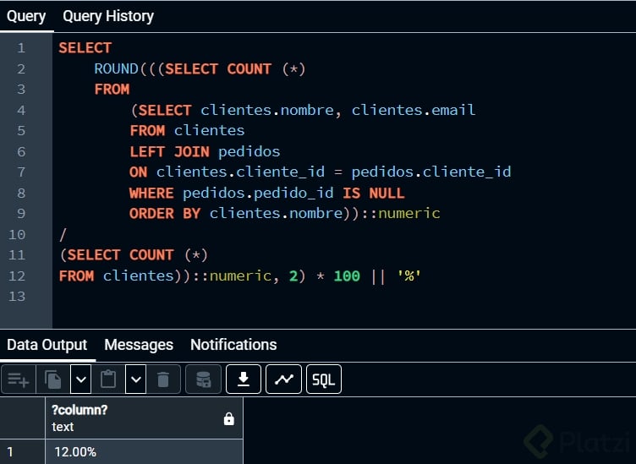Click the lock icon on ?column? header
The image size is (636, 464).
click(x=228, y=418)
